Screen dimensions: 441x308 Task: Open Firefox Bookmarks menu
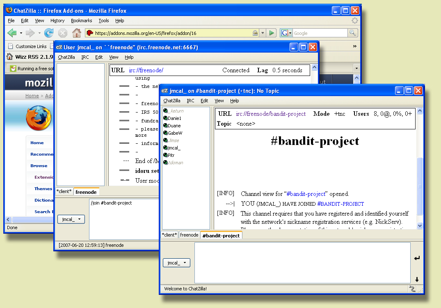[x=81, y=21]
